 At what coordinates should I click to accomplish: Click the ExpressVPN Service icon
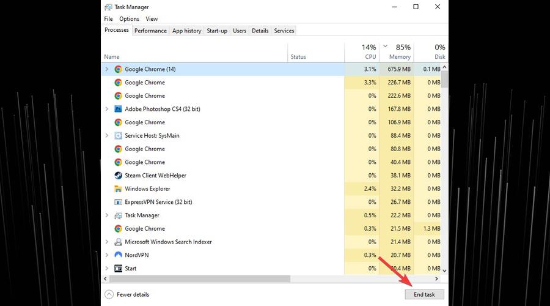pyautogui.click(x=118, y=202)
